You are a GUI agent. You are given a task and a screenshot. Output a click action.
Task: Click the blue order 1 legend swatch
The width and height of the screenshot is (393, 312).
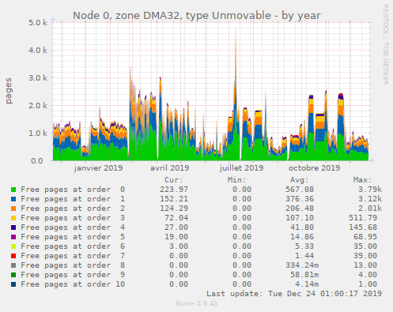coord(13,199)
